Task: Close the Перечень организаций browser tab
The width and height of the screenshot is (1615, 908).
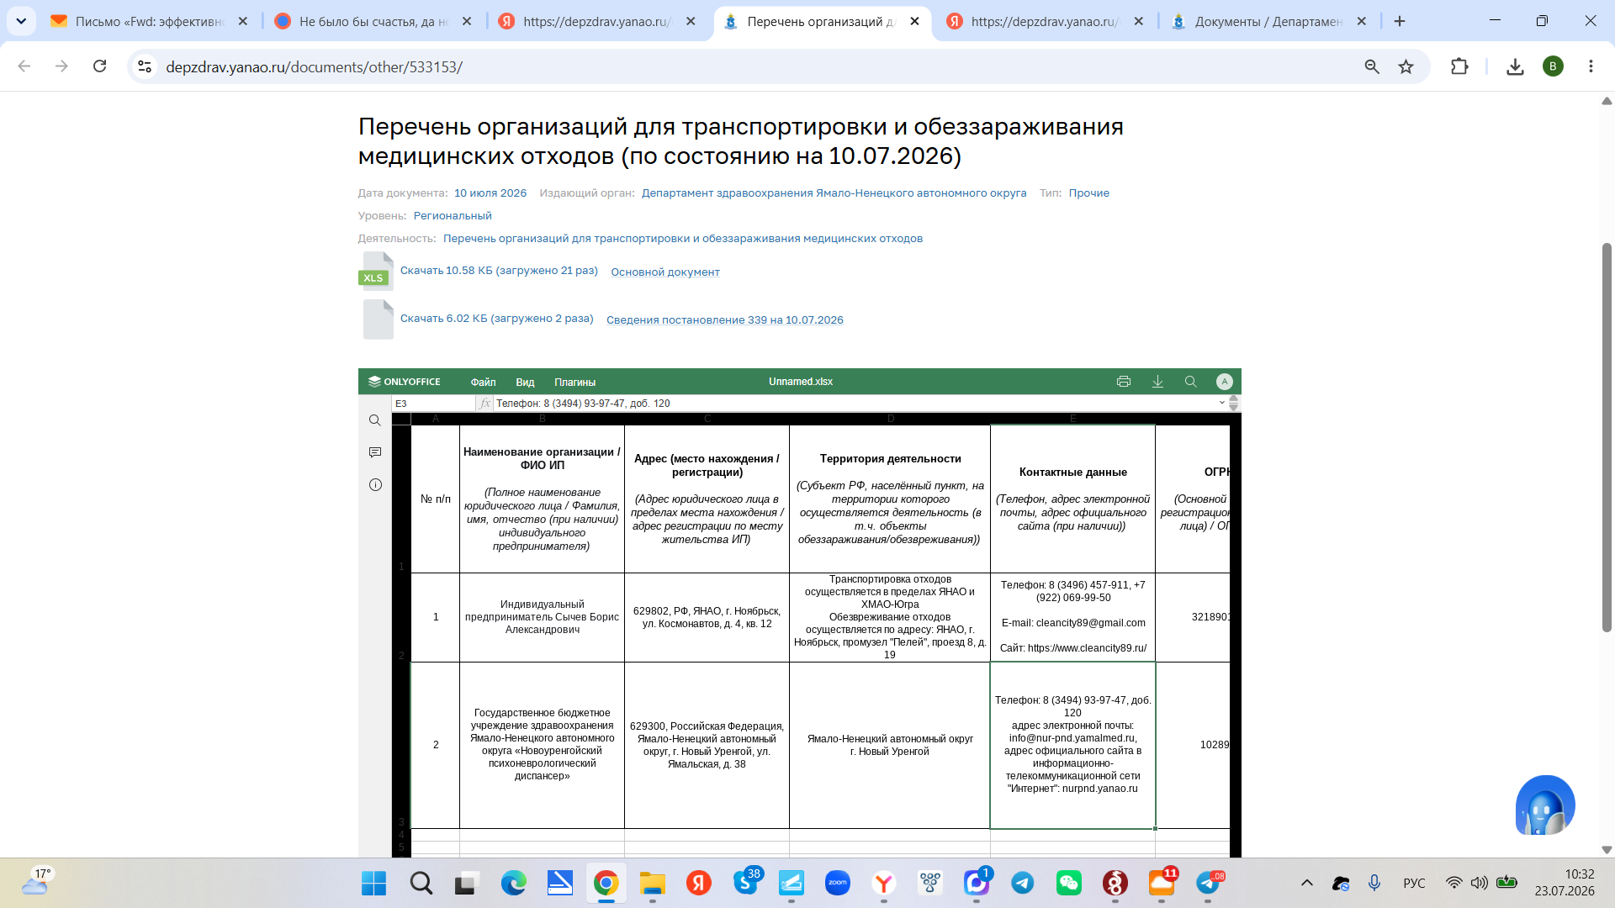Action: (915, 21)
